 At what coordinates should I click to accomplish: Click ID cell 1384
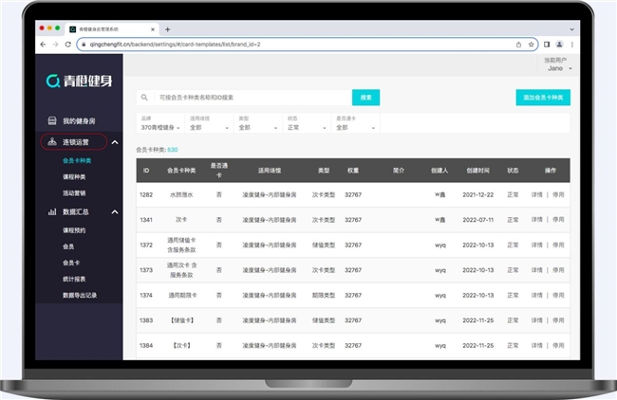146,345
